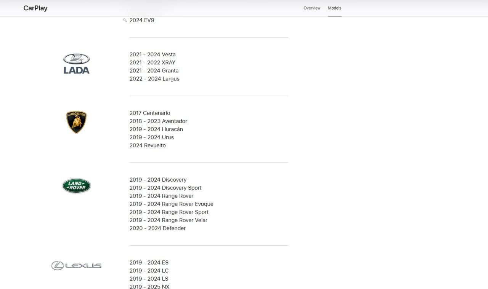Select the Models tab
Image resolution: width=488 pixels, height=289 pixels.
pyautogui.click(x=334, y=8)
